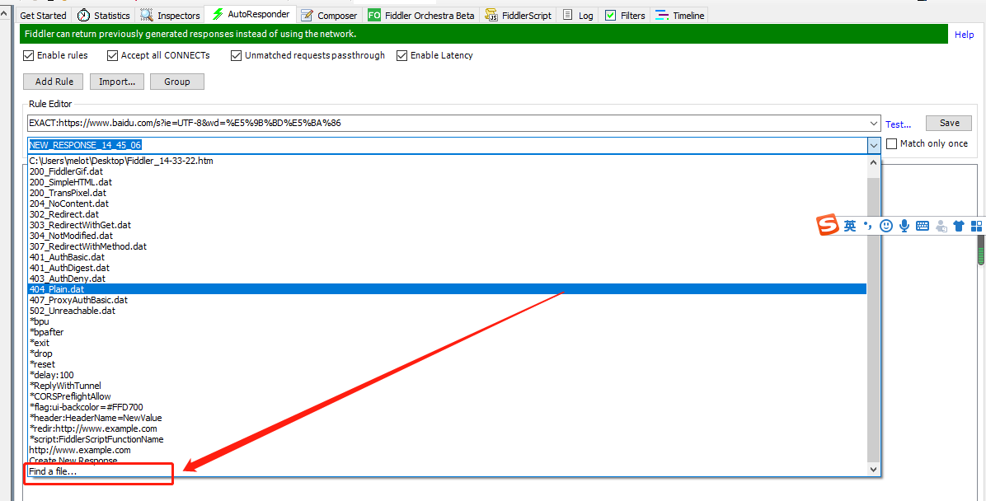Select 302_Redirect.dat response
Screen dimensions: 986x501
coord(447,214)
